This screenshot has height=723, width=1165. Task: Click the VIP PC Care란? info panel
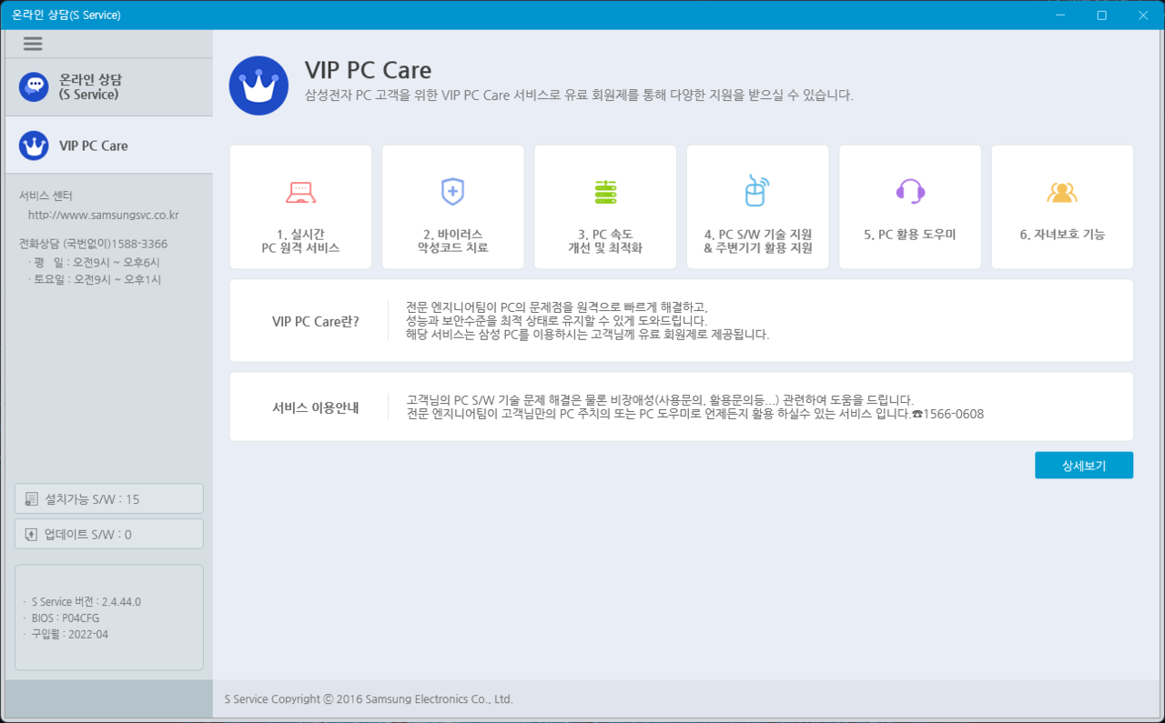click(681, 321)
